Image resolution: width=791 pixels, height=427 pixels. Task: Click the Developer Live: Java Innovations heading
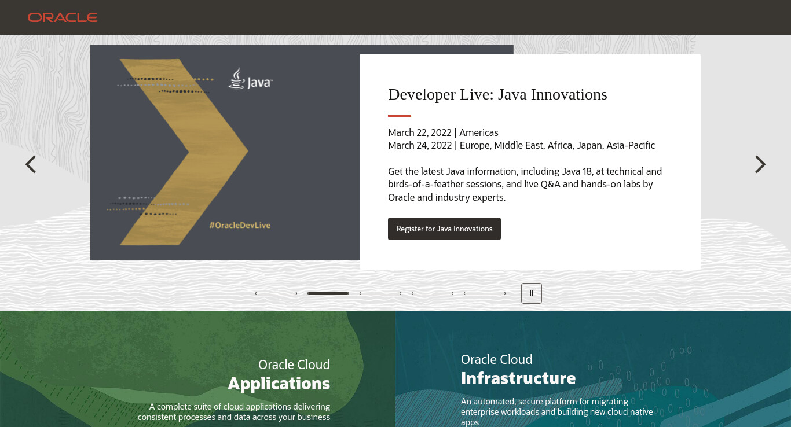click(497, 94)
